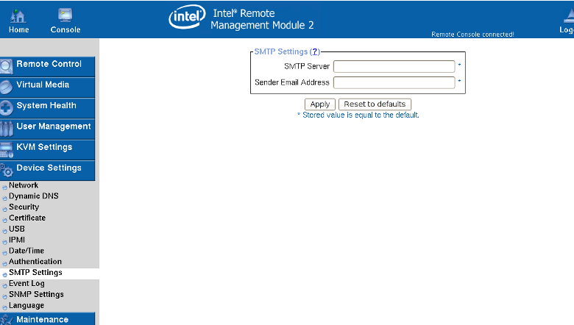Open the Console monitor icon
The width and height of the screenshot is (574, 325).
pyautogui.click(x=65, y=15)
